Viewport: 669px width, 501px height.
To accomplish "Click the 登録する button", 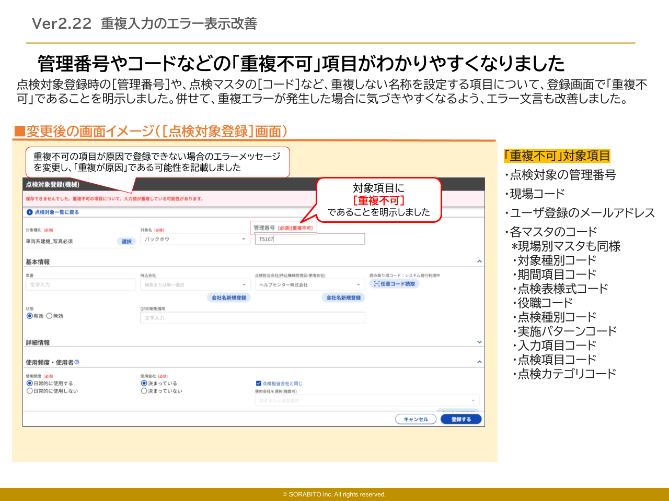I will [460, 419].
